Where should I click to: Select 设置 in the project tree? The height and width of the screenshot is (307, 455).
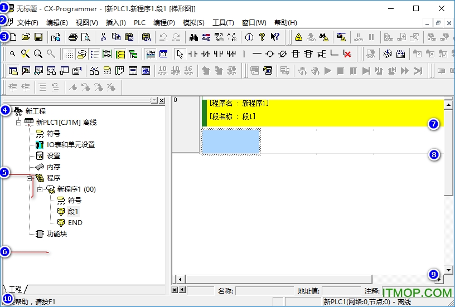pyautogui.click(x=54, y=156)
